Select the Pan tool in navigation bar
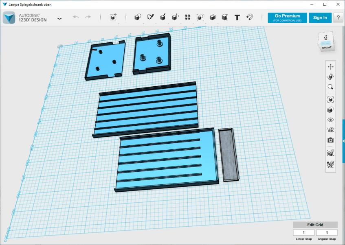 tap(330, 67)
